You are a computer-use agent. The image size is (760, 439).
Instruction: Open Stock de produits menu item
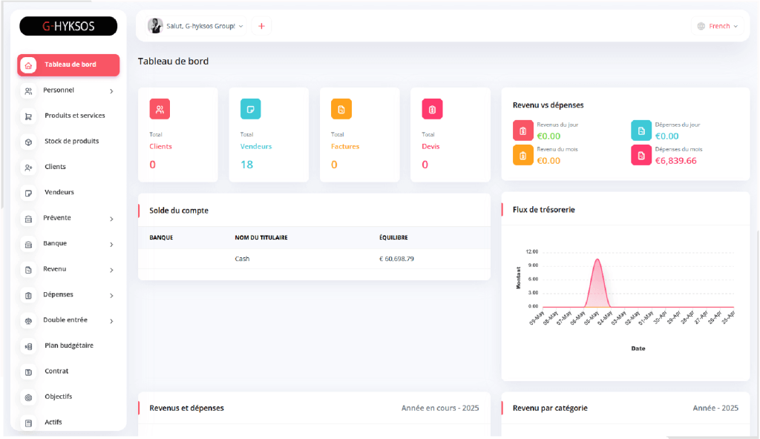[68, 142]
